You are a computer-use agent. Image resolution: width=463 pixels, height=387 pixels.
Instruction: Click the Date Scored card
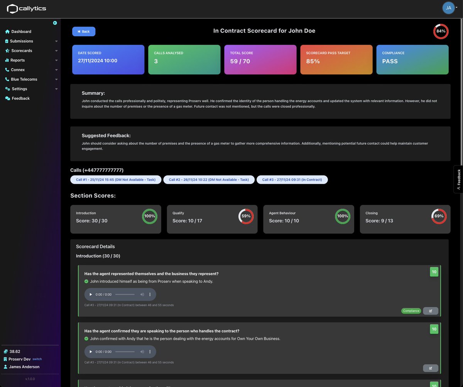108,60
